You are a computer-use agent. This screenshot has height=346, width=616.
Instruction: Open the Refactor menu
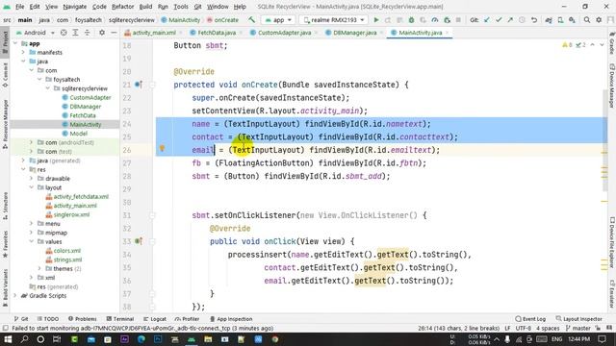pos(122,7)
